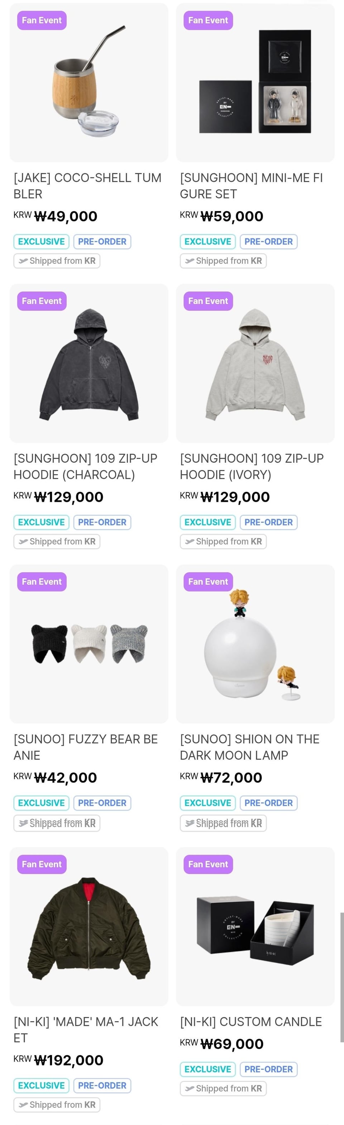Open the Jake Coco-Shell Tumbler product image
Viewport: 344px width, 1125px height.
click(89, 83)
